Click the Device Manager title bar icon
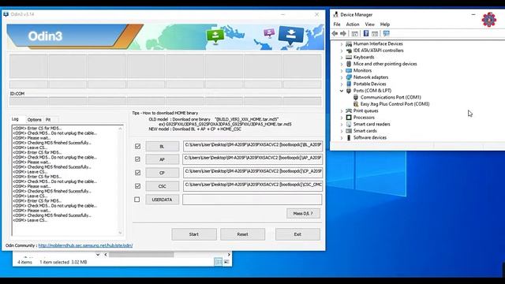This screenshot has height=284, width=505. (335, 14)
